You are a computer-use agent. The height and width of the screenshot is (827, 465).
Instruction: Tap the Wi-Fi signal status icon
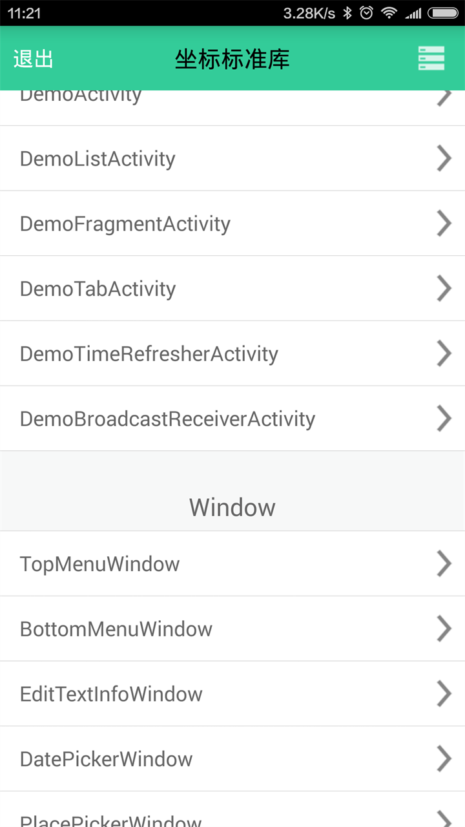pyautogui.click(x=389, y=13)
